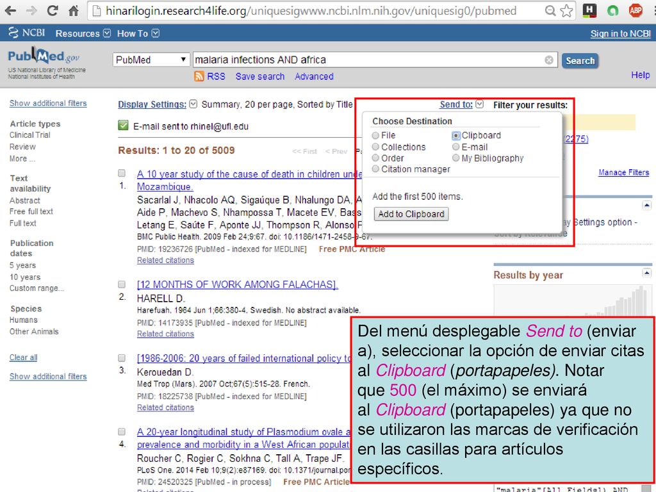Click top Show additional filters link
The image size is (656, 492).
coord(48,103)
